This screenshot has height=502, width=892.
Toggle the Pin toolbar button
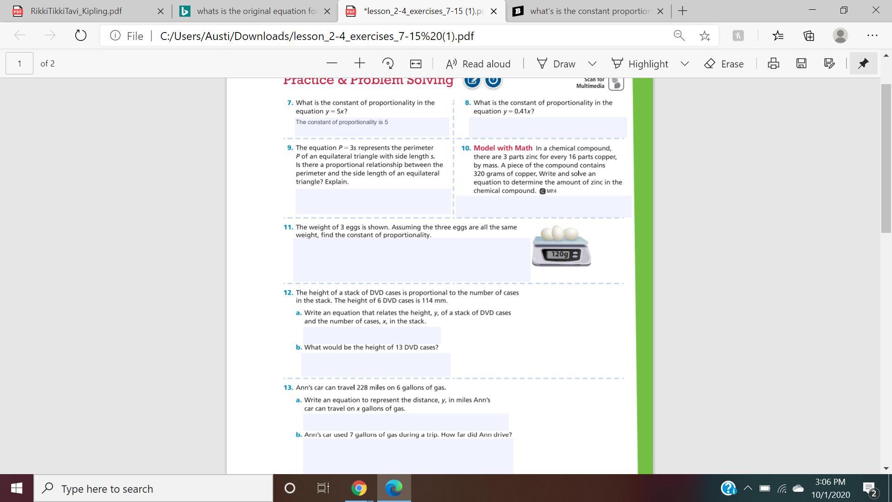click(863, 63)
